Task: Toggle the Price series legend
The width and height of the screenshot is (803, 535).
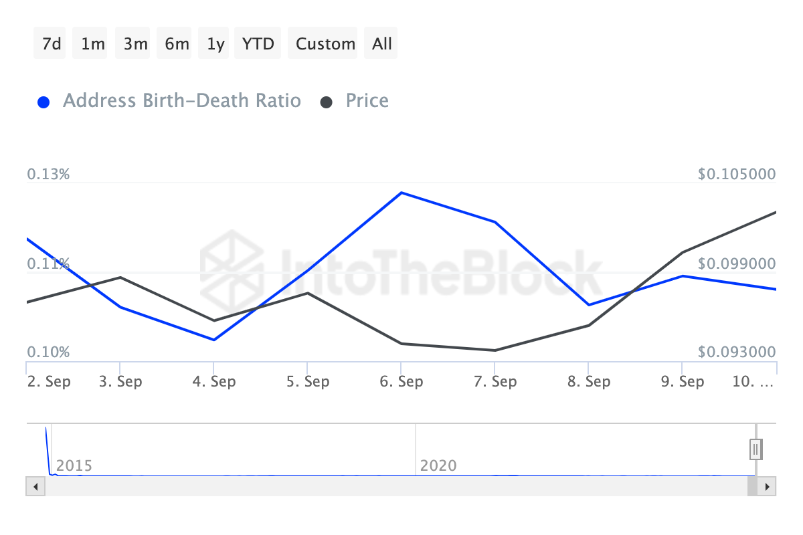Action: click(x=367, y=101)
